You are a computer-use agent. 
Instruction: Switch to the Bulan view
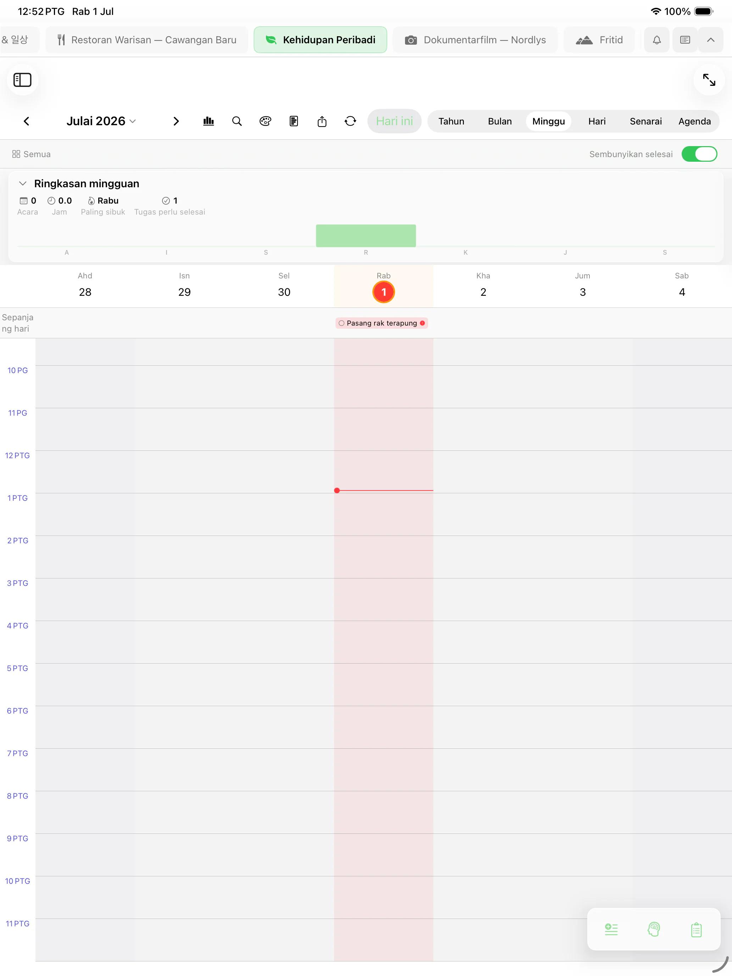tap(500, 121)
